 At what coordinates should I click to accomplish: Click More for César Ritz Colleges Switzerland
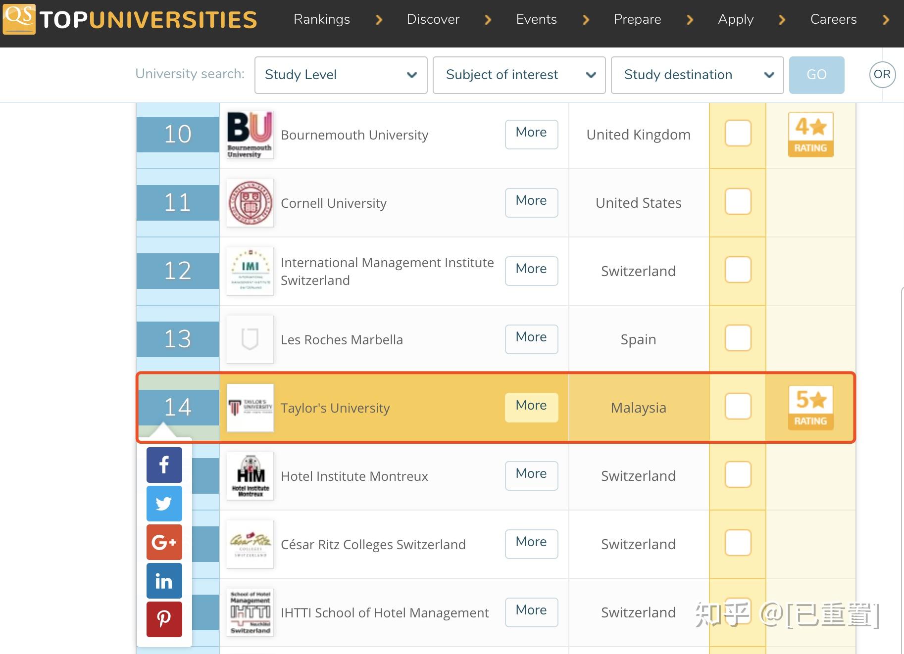[x=532, y=544]
